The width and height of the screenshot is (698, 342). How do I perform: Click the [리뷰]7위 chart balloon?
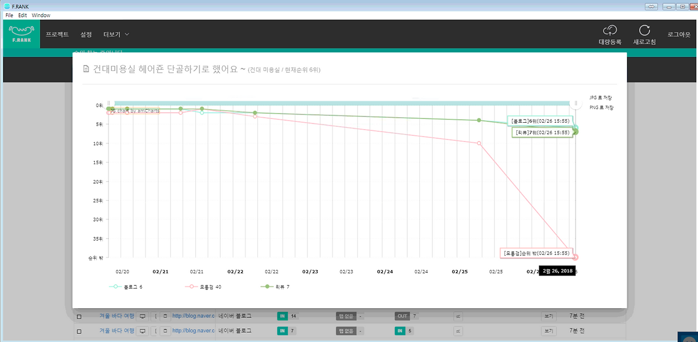542,132
